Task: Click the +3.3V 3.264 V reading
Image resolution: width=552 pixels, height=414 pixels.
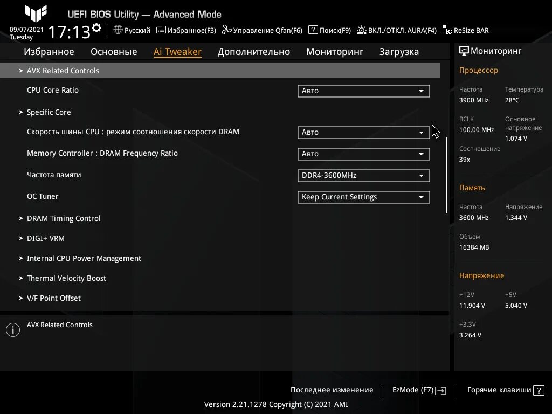Action: pos(470,335)
